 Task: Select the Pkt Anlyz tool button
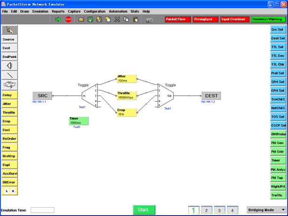point(278,169)
